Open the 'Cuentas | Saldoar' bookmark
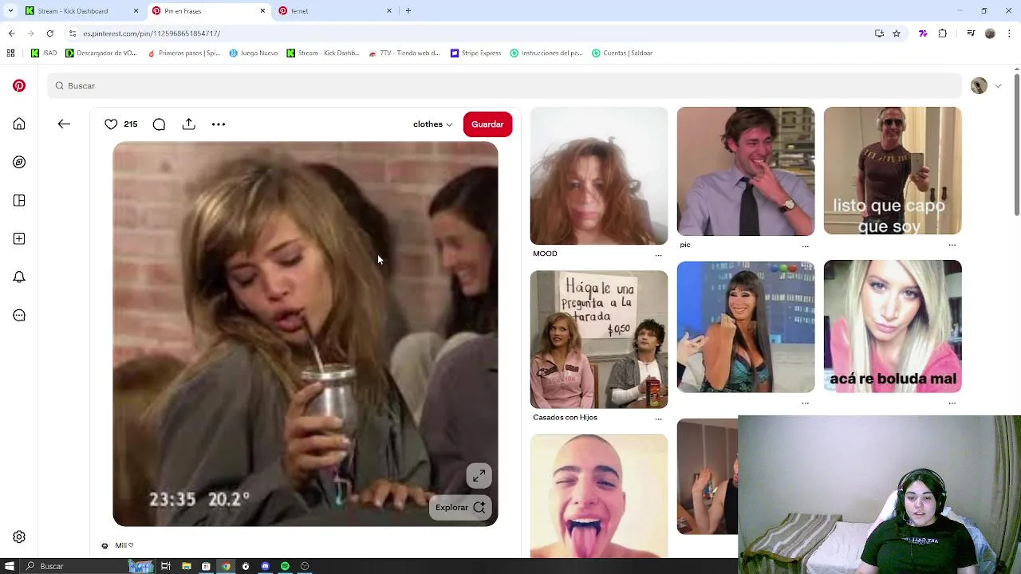The width and height of the screenshot is (1021, 574). [x=622, y=53]
